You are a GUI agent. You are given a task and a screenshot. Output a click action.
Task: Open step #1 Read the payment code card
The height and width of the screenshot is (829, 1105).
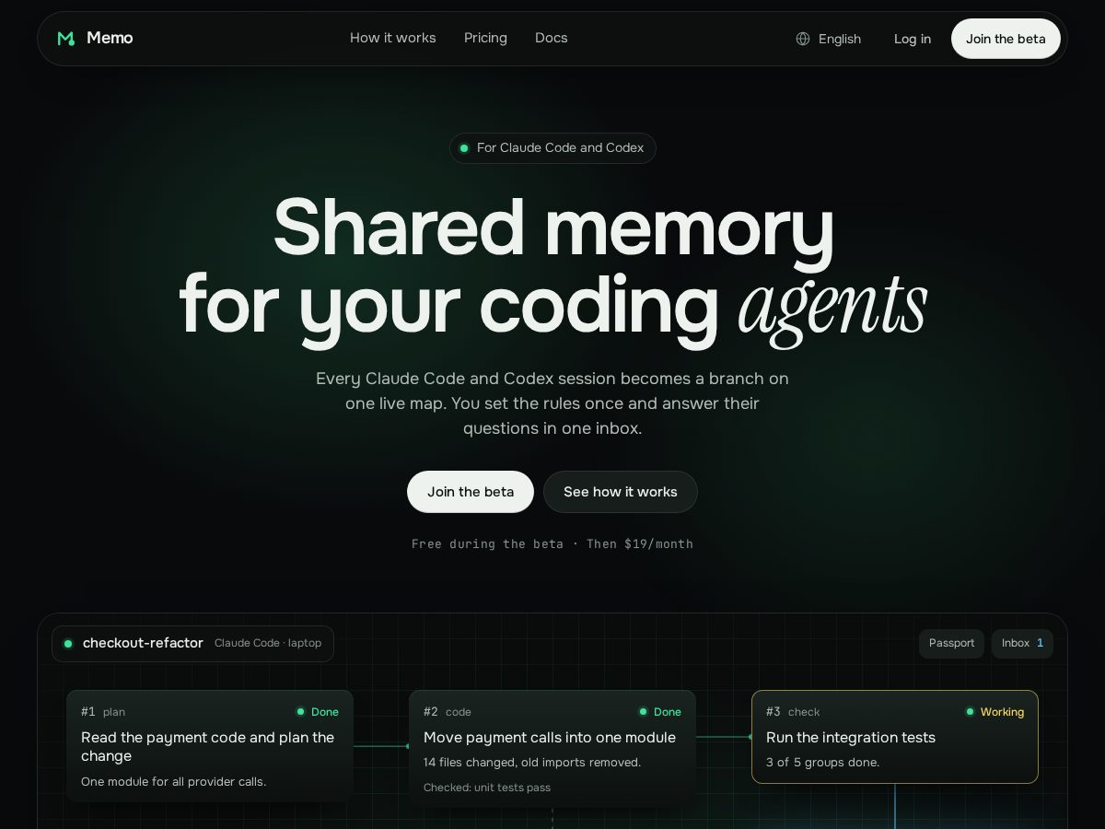(x=210, y=746)
